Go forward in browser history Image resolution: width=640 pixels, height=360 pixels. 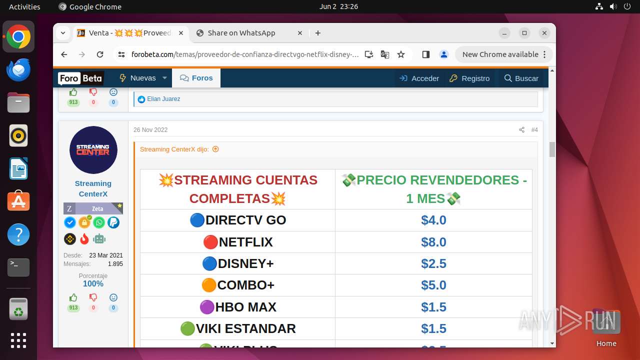(82, 54)
